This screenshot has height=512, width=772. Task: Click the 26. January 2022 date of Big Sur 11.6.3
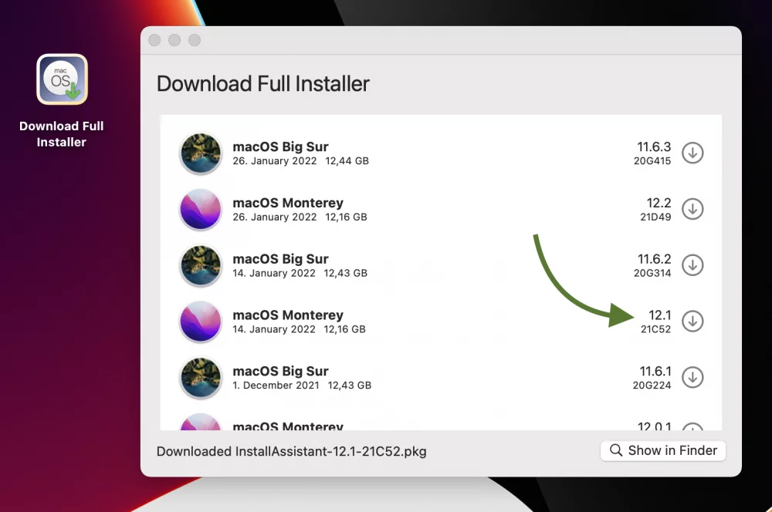click(275, 161)
